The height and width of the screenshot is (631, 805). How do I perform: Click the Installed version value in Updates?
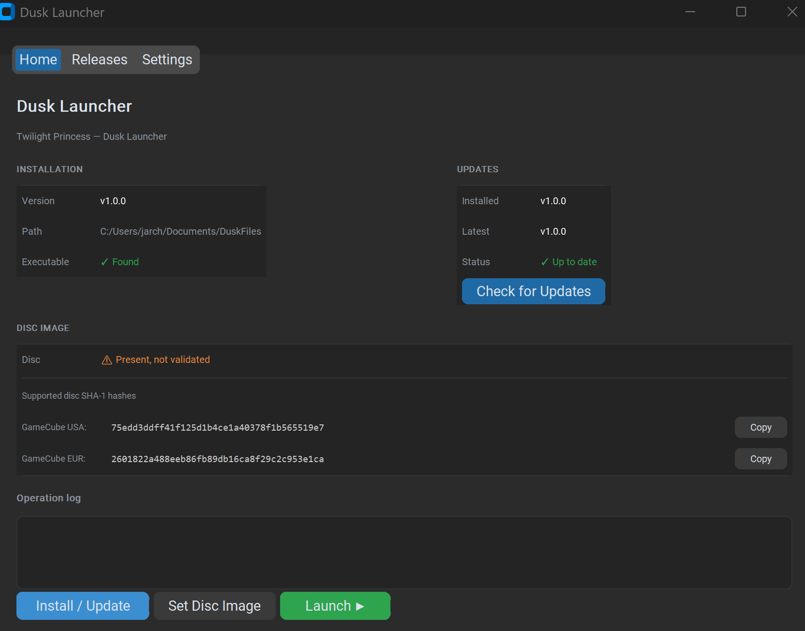pyautogui.click(x=553, y=201)
